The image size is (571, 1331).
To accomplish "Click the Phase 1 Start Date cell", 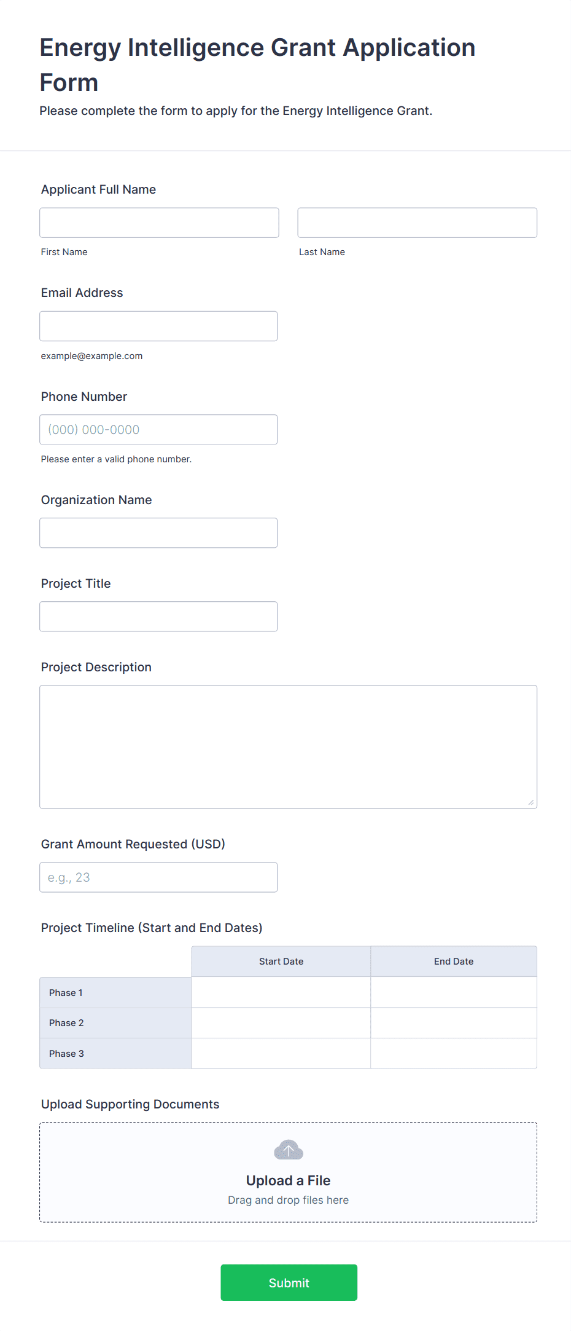I will point(281,992).
